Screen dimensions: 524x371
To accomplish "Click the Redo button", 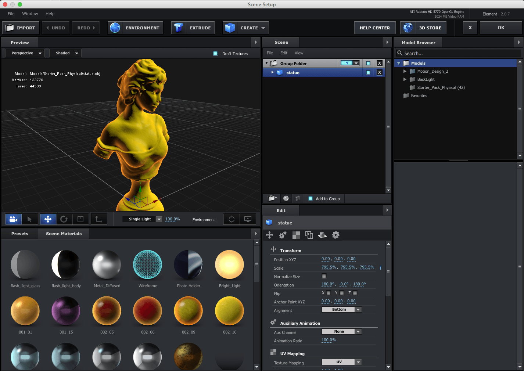I will (86, 28).
